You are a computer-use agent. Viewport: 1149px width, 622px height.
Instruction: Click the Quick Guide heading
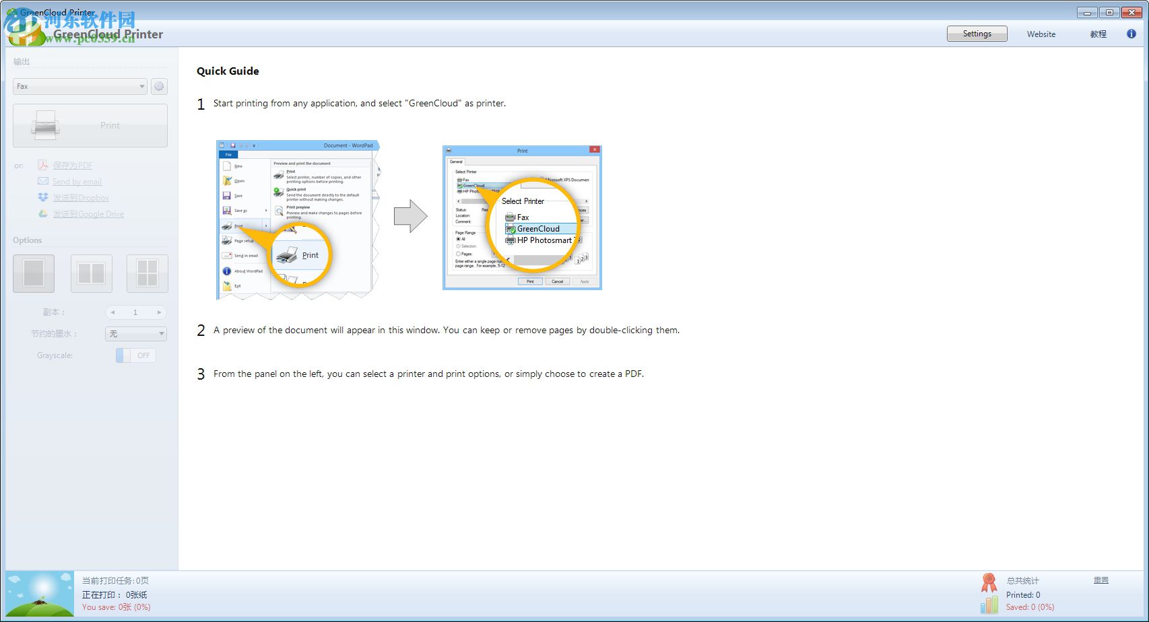coord(228,71)
